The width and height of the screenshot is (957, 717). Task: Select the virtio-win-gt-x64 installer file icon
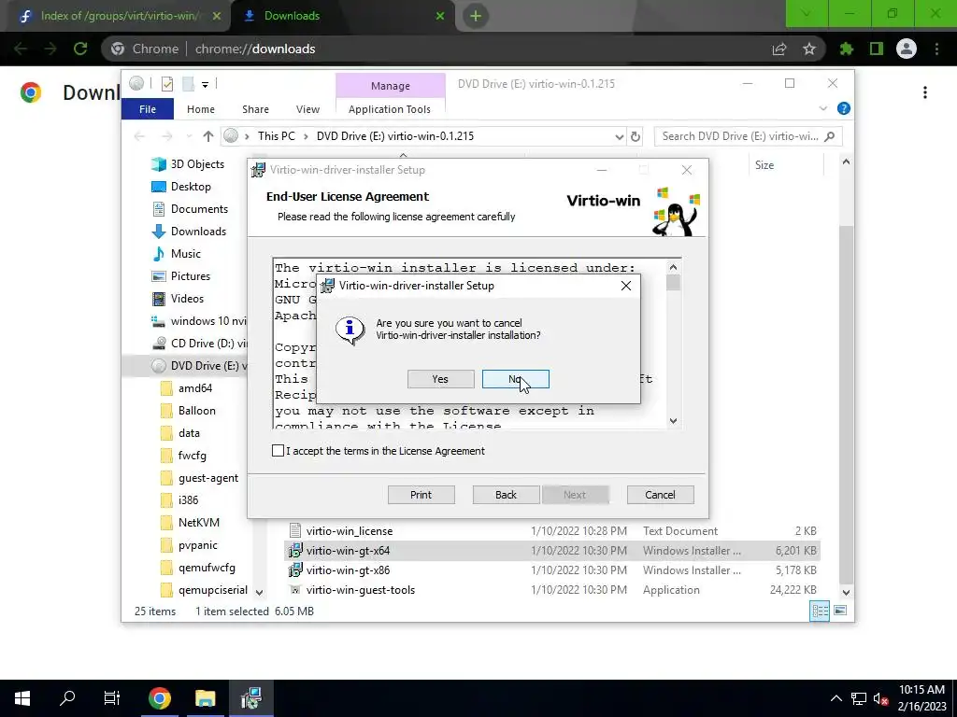[x=295, y=551]
